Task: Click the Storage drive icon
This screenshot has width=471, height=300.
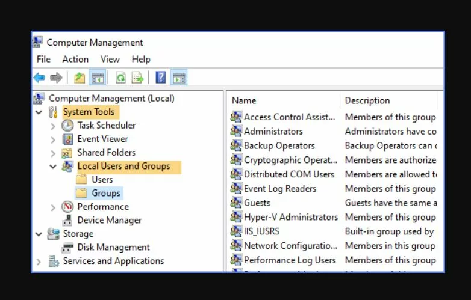Action: click(x=54, y=234)
